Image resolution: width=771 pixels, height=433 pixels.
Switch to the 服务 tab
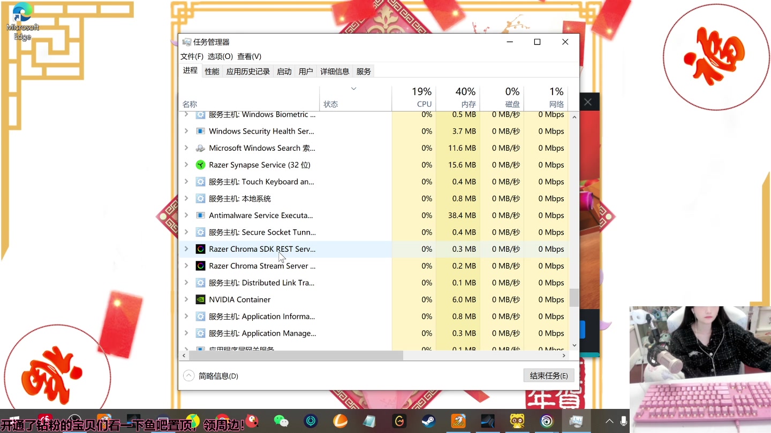[364, 71]
